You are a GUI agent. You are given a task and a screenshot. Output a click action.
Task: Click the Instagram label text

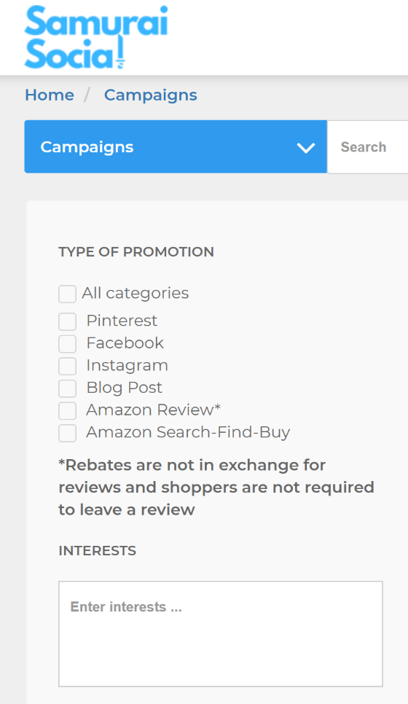click(x=127, y=365)
